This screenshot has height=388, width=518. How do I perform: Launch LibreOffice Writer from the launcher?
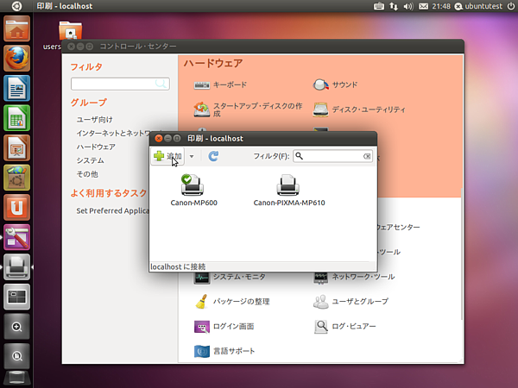coord(17,89)
